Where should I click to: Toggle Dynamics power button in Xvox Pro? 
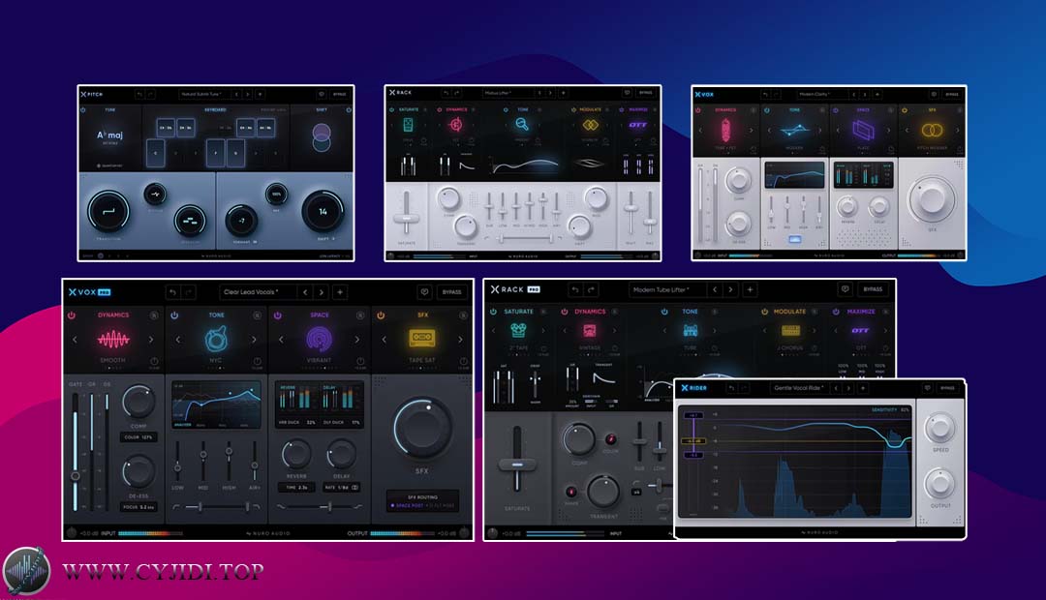pyautogui.click(x=72, y=315)
